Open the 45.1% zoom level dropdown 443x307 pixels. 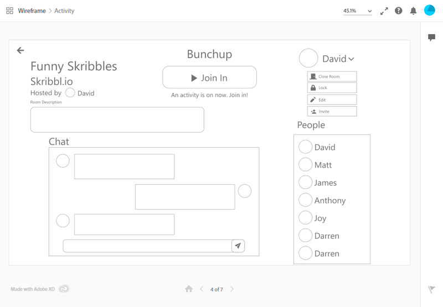click(x=357, y=11)
